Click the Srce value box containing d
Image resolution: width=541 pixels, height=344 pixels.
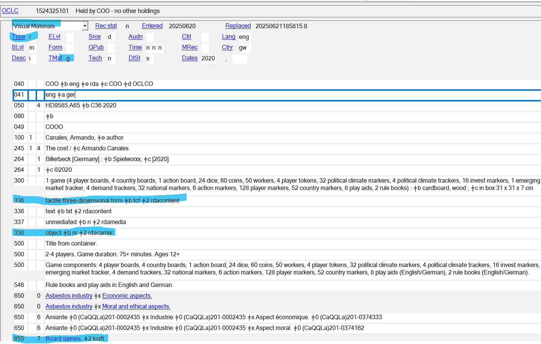[x=111, y=37]
